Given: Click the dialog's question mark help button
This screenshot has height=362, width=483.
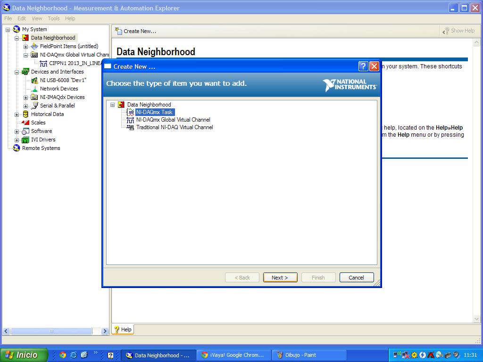Looking at the screenshot, I should click(363, 66).
